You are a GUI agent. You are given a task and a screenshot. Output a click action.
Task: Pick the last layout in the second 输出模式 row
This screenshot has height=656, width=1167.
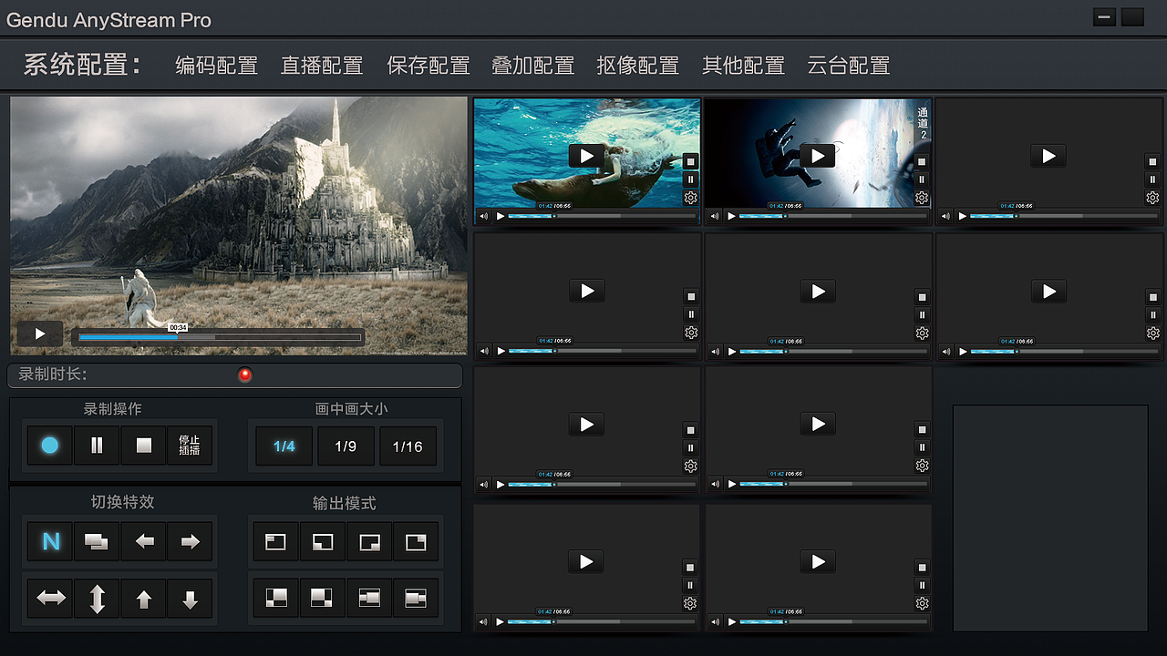416,598
